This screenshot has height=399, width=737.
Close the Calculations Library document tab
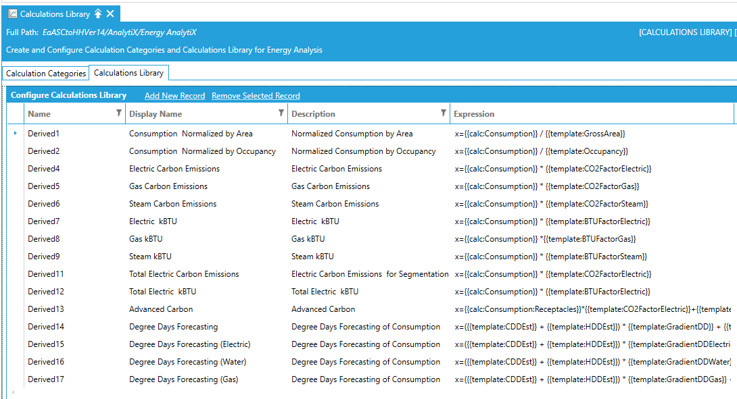coord(111,14)
